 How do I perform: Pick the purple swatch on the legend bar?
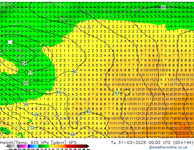click(x=18, y=146)
